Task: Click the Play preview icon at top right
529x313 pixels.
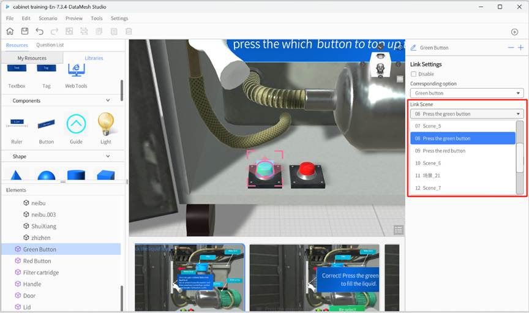Action: pyautogui.click(x=514, y=32)
